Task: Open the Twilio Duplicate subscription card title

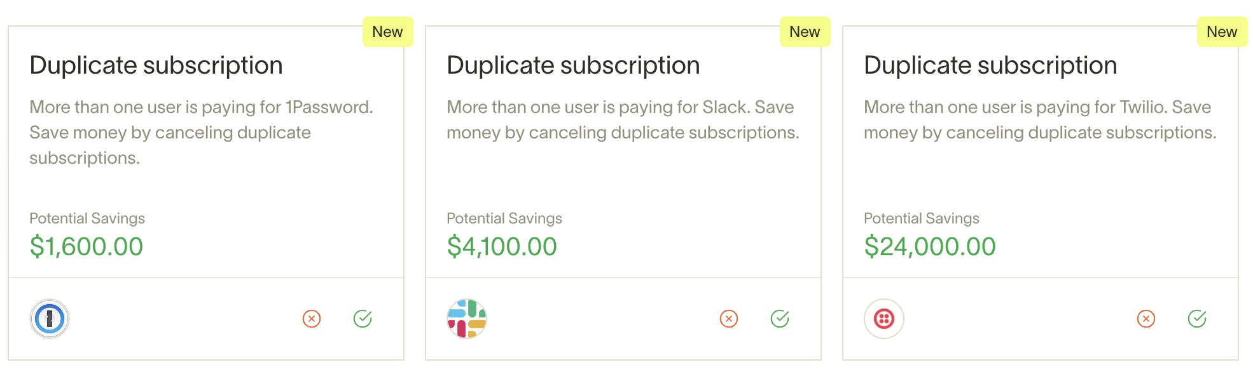Action: pyautogui.click(x=990, y=65)
